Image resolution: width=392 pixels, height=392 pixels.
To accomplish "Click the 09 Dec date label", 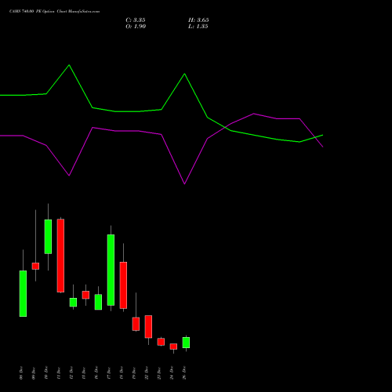I will (34, 373).
